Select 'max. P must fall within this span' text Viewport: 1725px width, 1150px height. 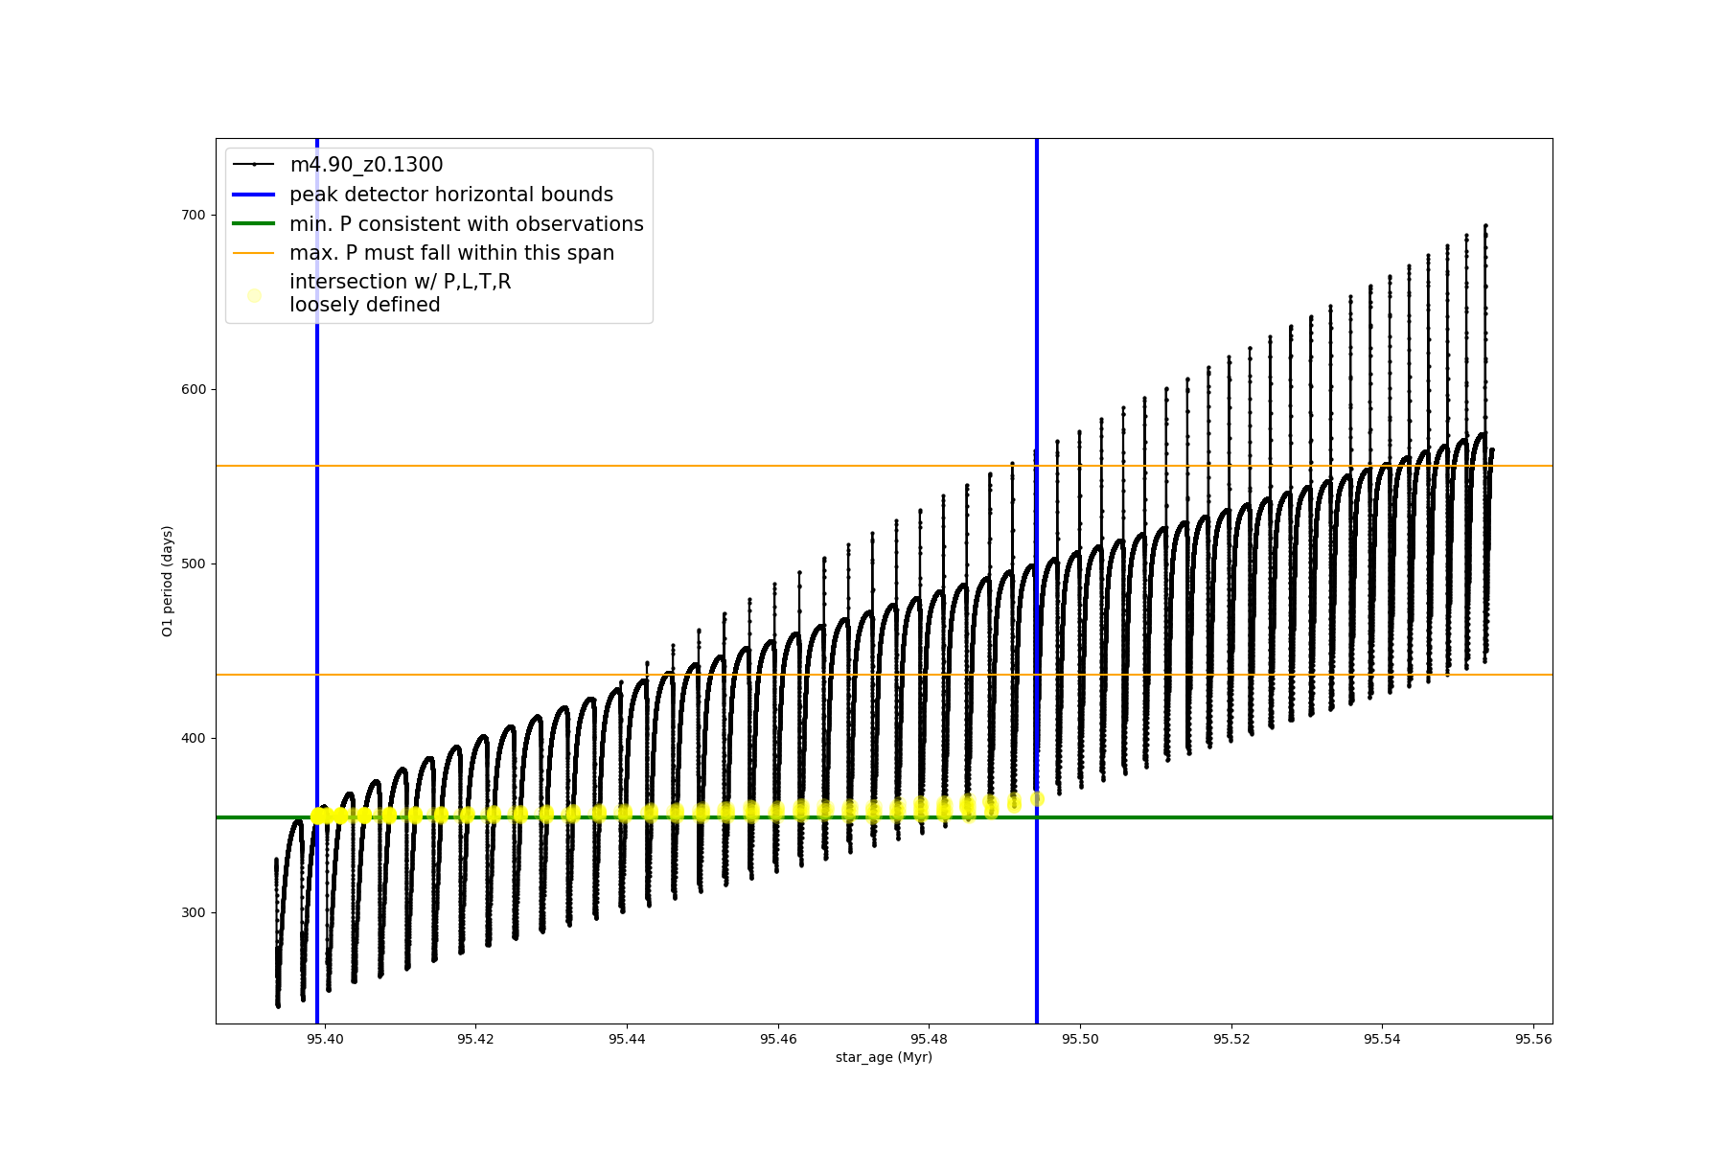coord(451,253)
